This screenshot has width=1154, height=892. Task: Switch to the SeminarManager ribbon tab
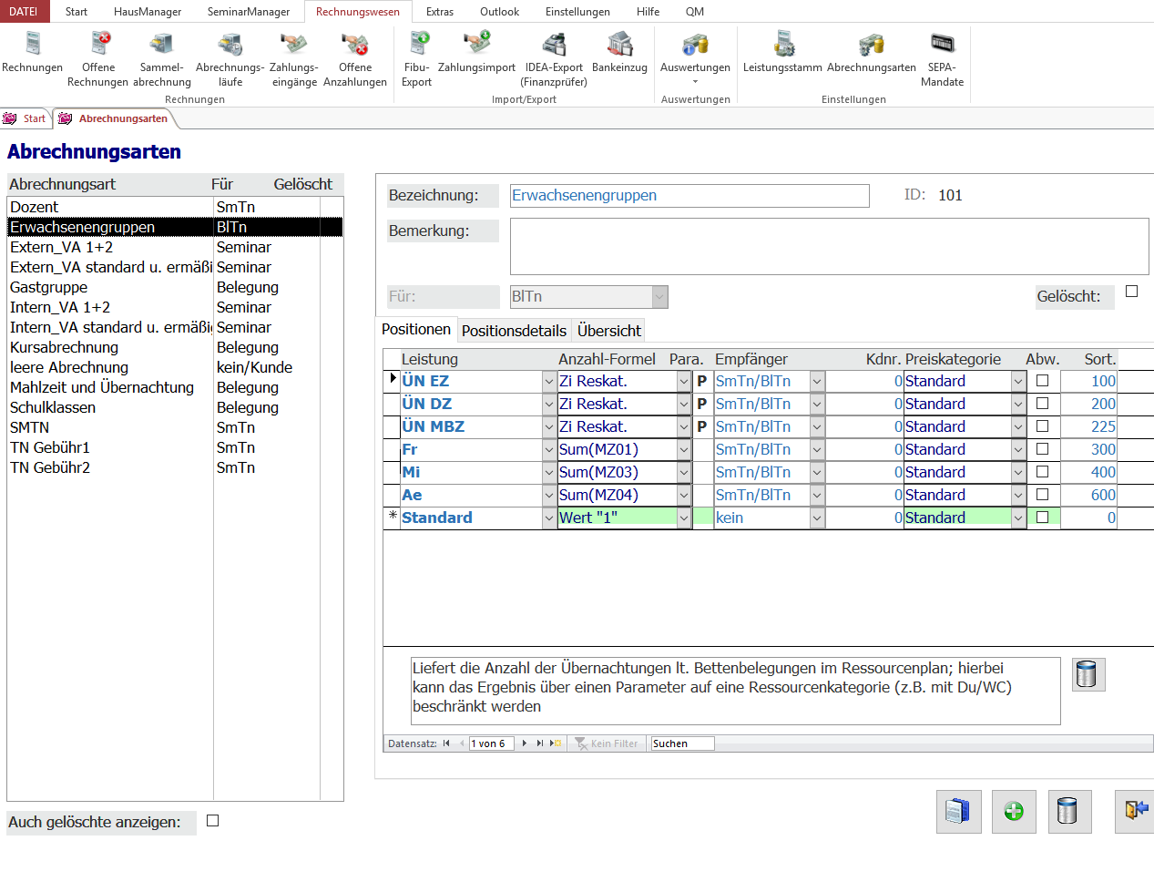[x=248, y=12]
